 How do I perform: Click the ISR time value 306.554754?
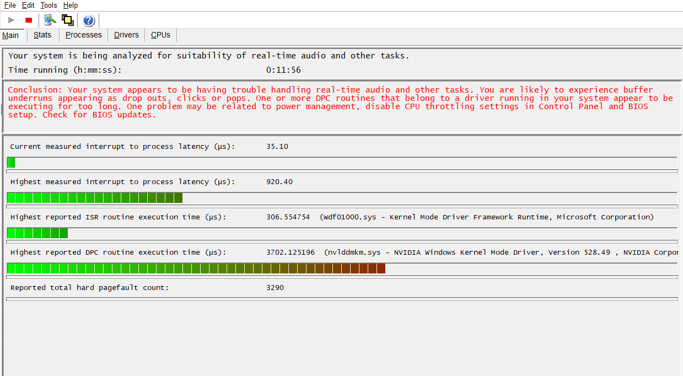(x=288, y=217)
